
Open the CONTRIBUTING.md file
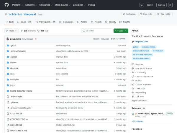pyautogui.click(x=19, y=119)
